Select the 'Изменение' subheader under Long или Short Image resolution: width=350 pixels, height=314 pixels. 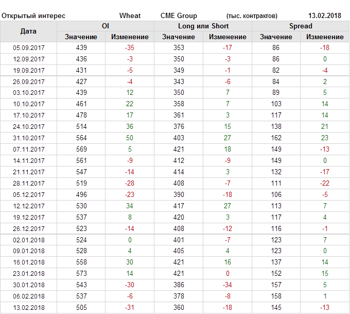227,37
